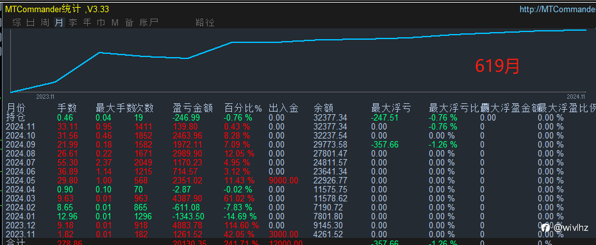Click loss value -1343.50
The width and height of the screenshot is (596, 245).
point(188,217)
